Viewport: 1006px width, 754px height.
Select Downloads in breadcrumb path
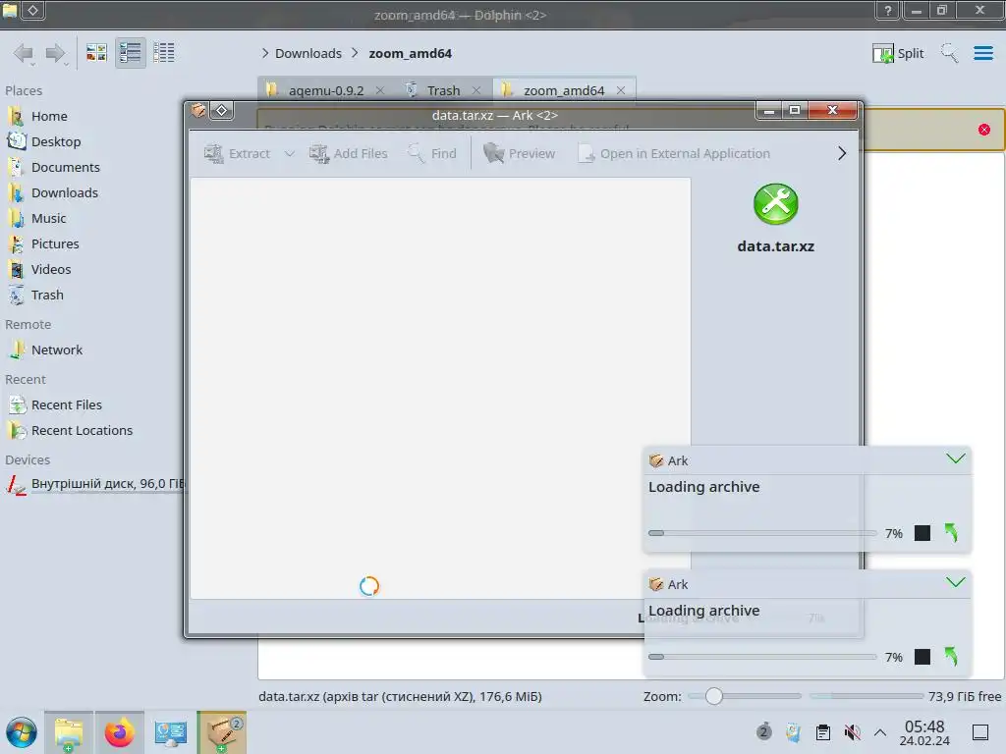[307, 53]
